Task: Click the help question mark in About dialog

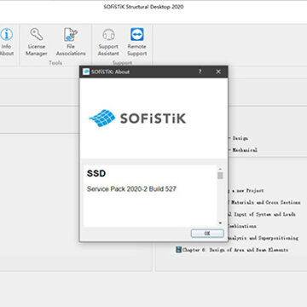Action: pos(200,72)
